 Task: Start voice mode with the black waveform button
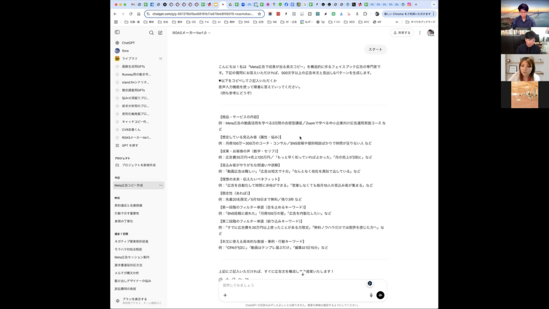click(x=380, y=296)
